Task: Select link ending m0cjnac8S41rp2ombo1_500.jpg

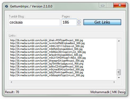Action: coord(47,70)
